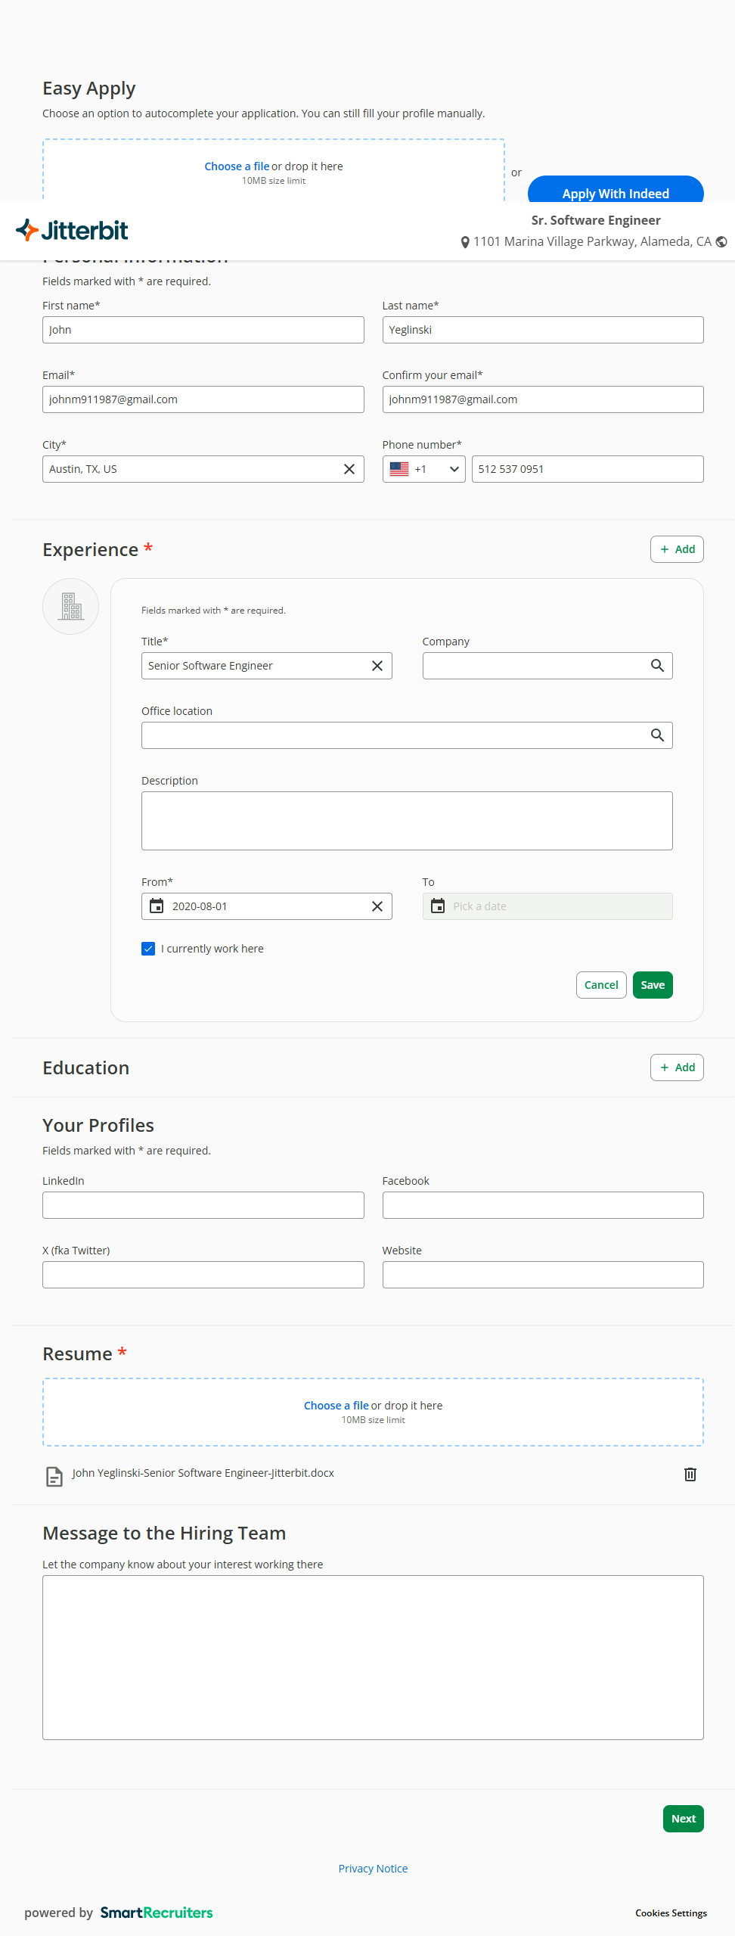Save the experience entry

tap(652, 985)
